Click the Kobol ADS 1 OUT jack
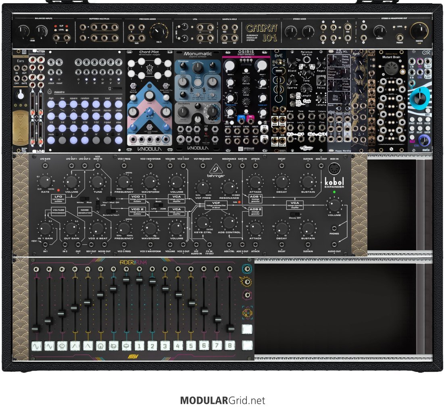The width and height of the screenshot is (446, 409). click(x=321, y=165)
